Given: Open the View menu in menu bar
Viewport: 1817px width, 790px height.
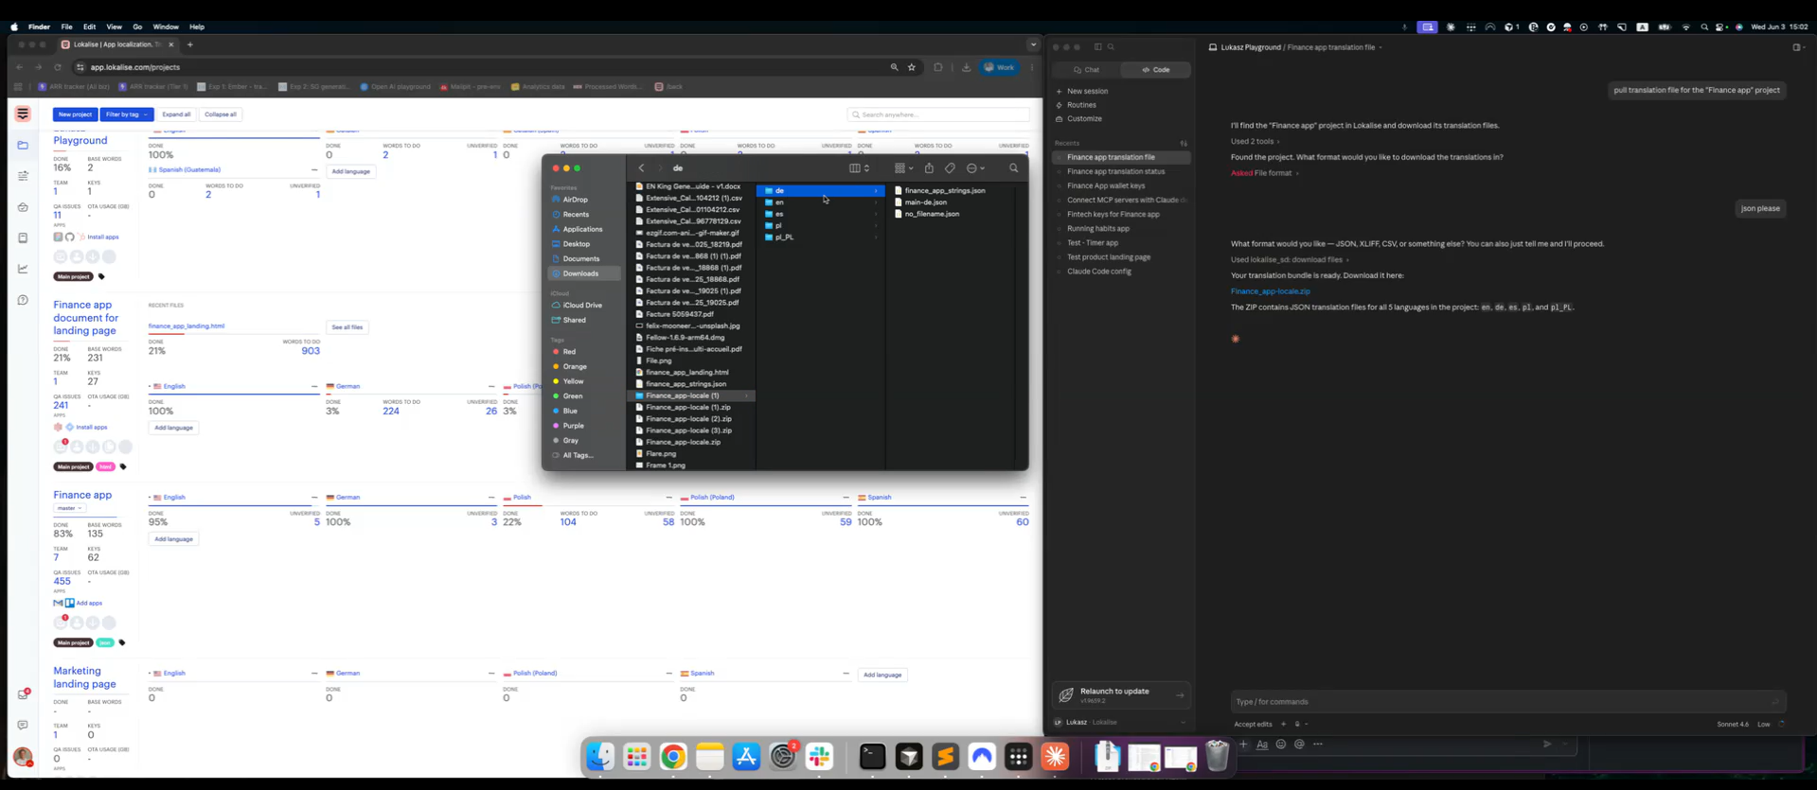Looking at the screenshot, I should coord(114,27).
